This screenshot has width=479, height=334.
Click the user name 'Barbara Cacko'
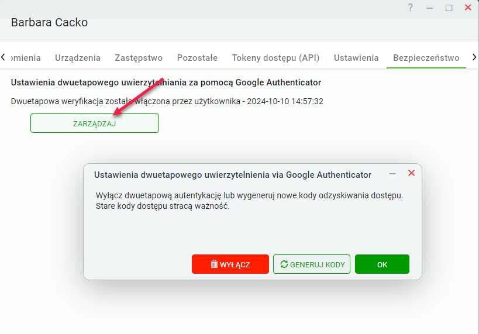coord(49,22)
